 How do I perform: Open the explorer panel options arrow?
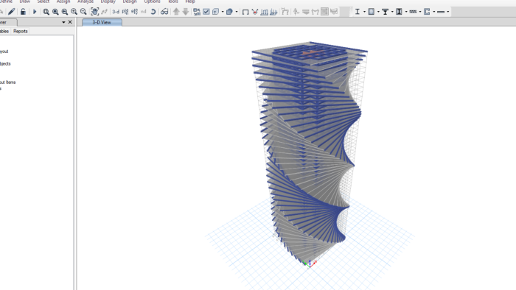click(x=63, y=22)
